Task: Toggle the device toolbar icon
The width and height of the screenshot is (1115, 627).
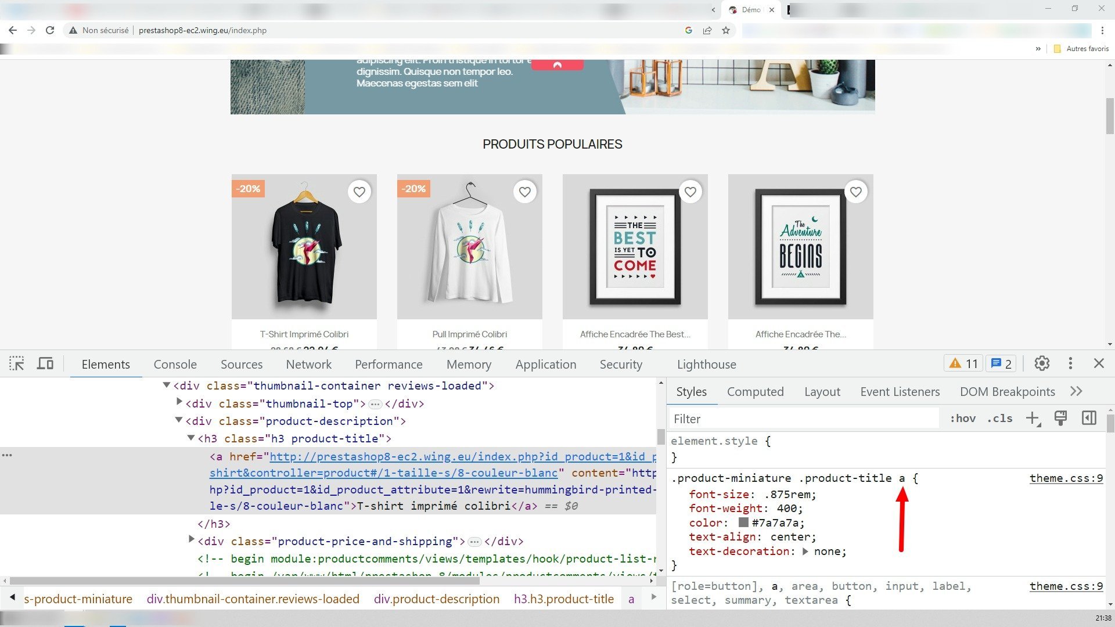Action: point(45,364)
